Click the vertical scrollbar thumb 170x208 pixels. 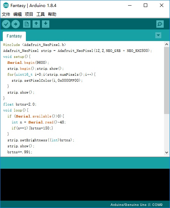(167, 80)
